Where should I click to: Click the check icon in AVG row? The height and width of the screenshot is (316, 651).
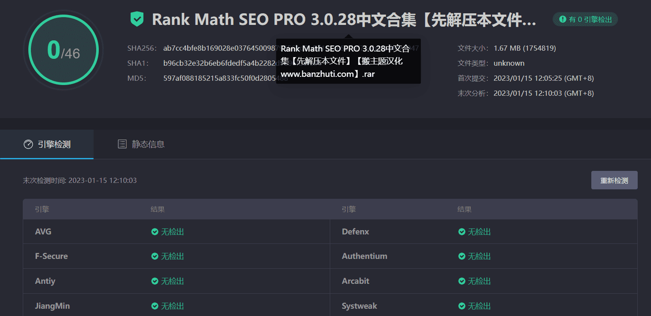click(155, 232)
